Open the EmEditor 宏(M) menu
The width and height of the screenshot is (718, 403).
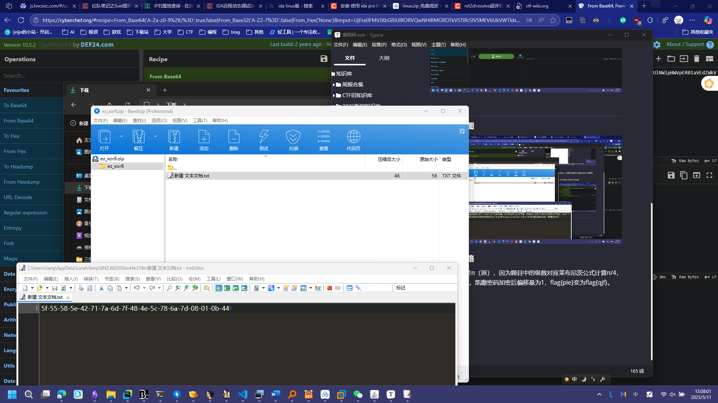195,279
